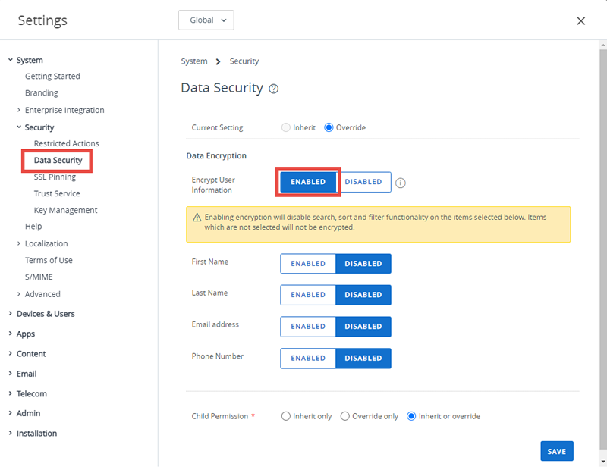Expand the Installation section
Screen dimensions: 607x470
click(11, 434)
